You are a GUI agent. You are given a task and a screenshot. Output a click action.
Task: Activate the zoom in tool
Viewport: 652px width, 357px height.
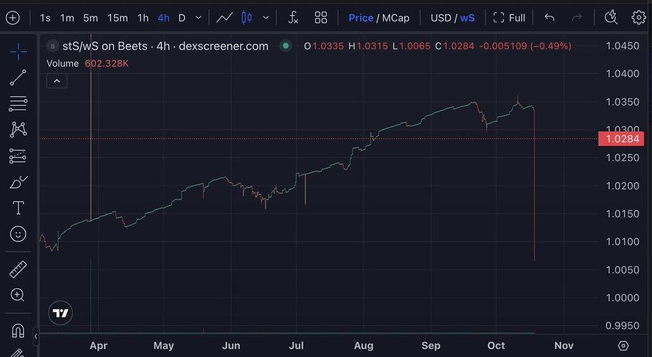tap(18, 295)
